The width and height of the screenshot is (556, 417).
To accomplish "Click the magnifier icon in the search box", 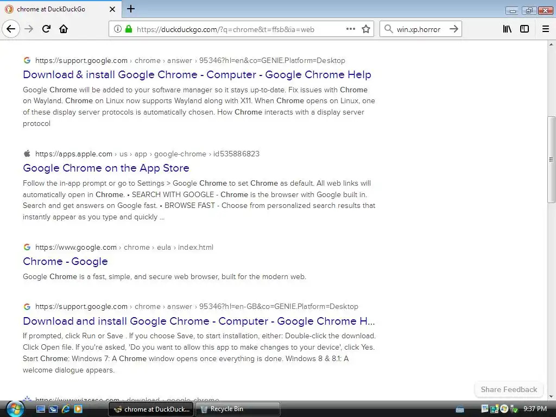I will click(x=389, y=29).
